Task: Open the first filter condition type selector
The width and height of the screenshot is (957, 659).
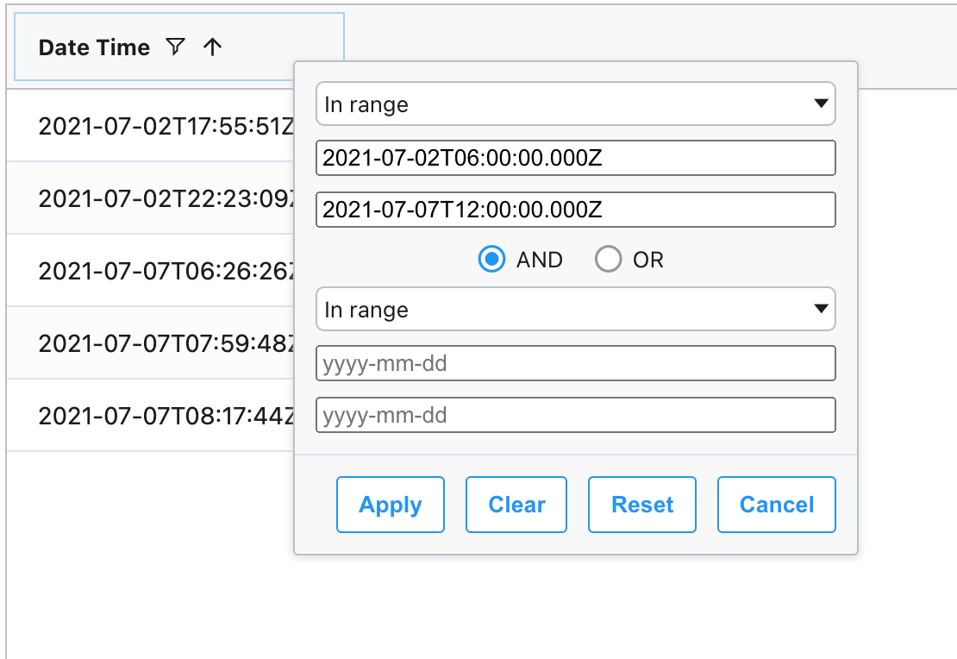Action: click(x=576, y=104)
